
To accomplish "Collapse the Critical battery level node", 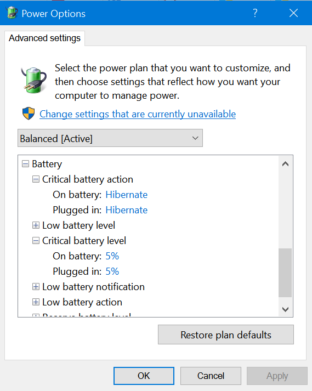I will [x=36, y=241].
